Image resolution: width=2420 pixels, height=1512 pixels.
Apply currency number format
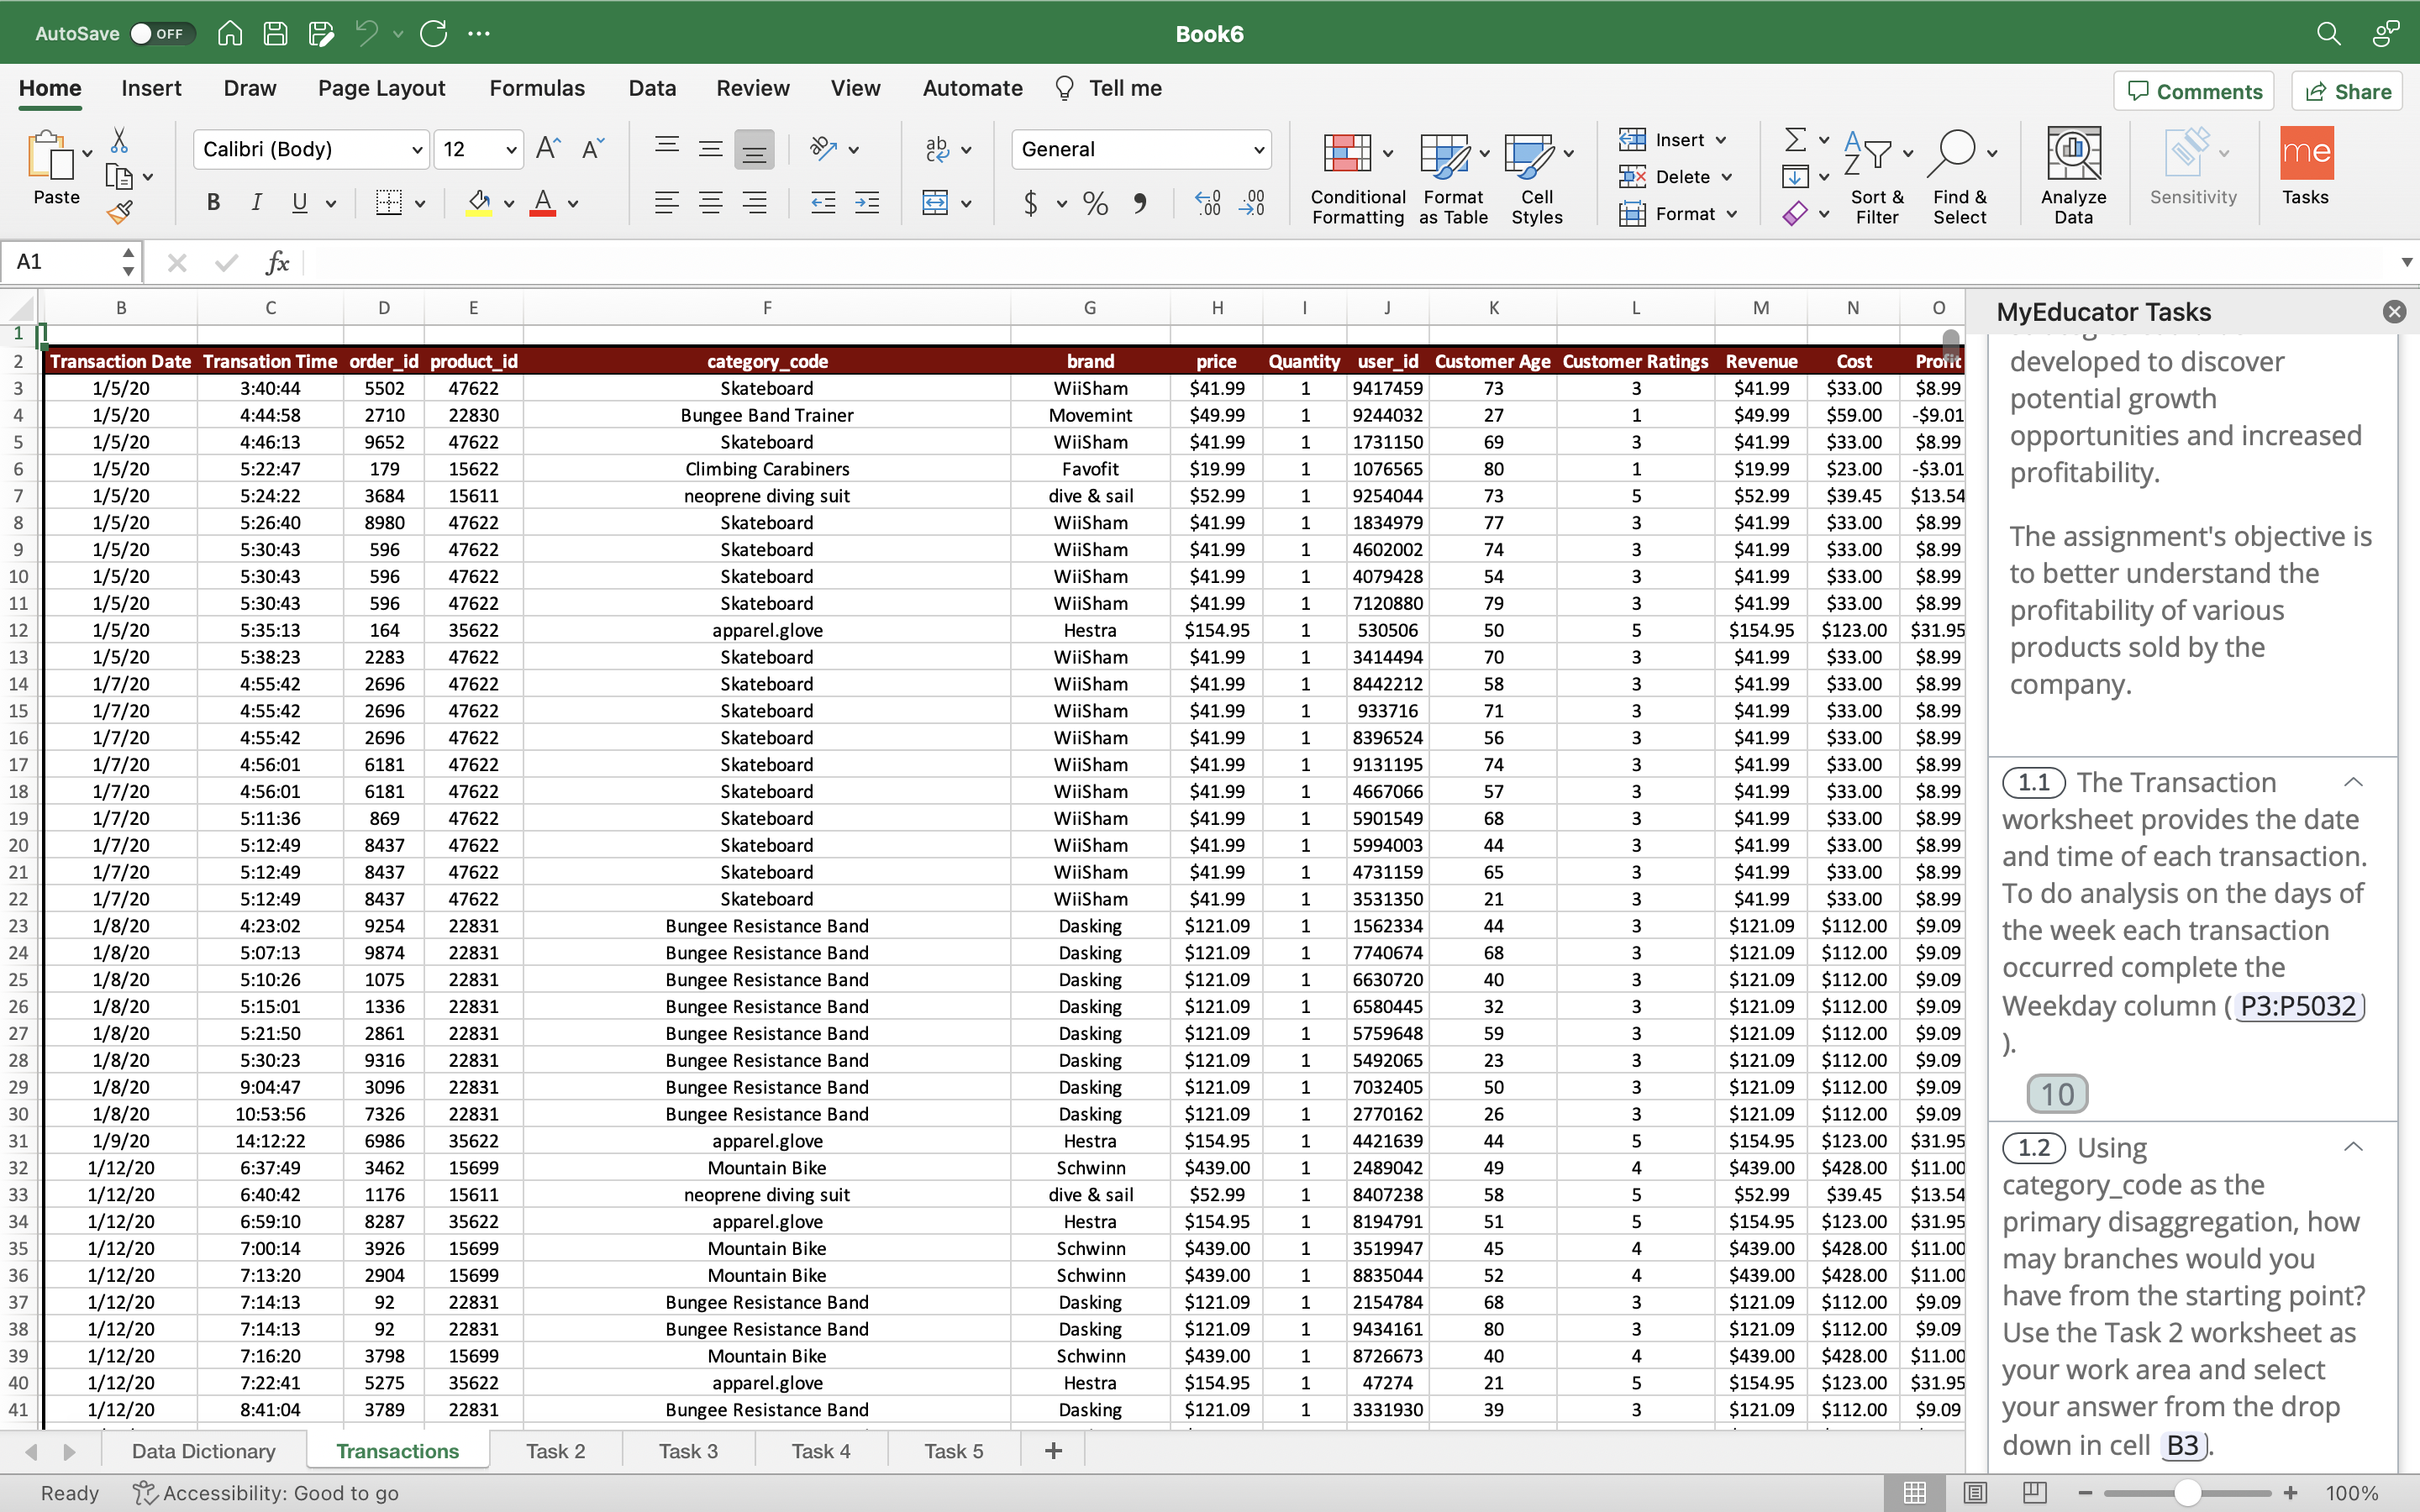pos(1033,203)
